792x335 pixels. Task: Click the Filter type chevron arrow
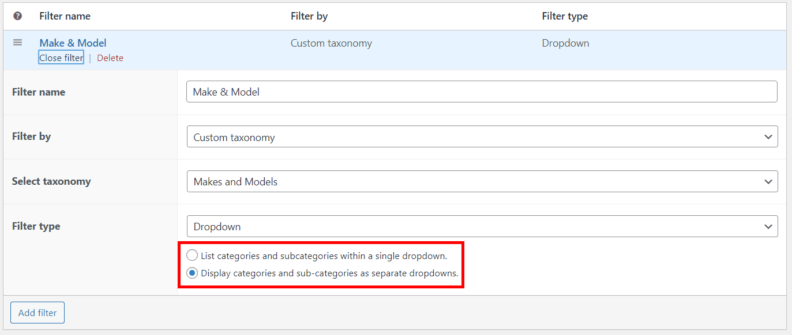tap(768, 226)
